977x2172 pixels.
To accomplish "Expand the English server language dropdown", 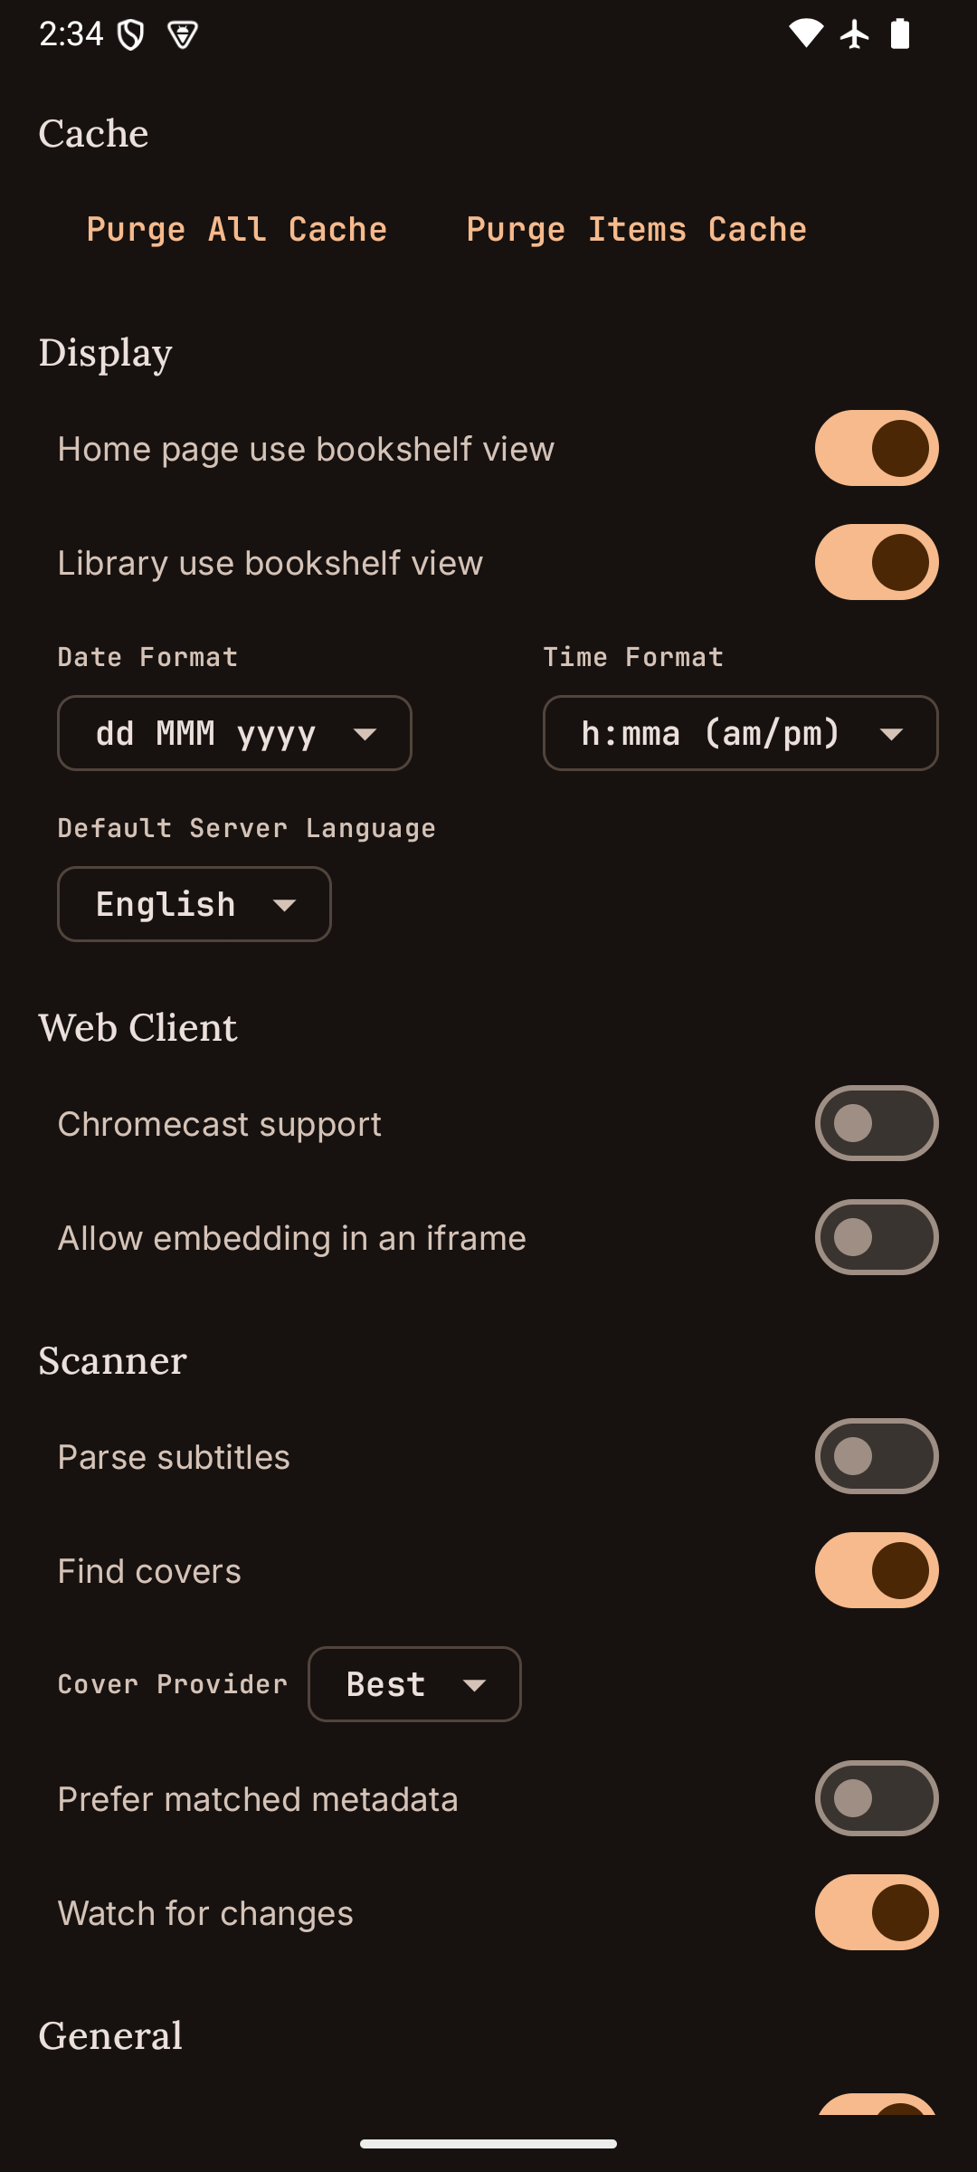I will tap(194, 904).
